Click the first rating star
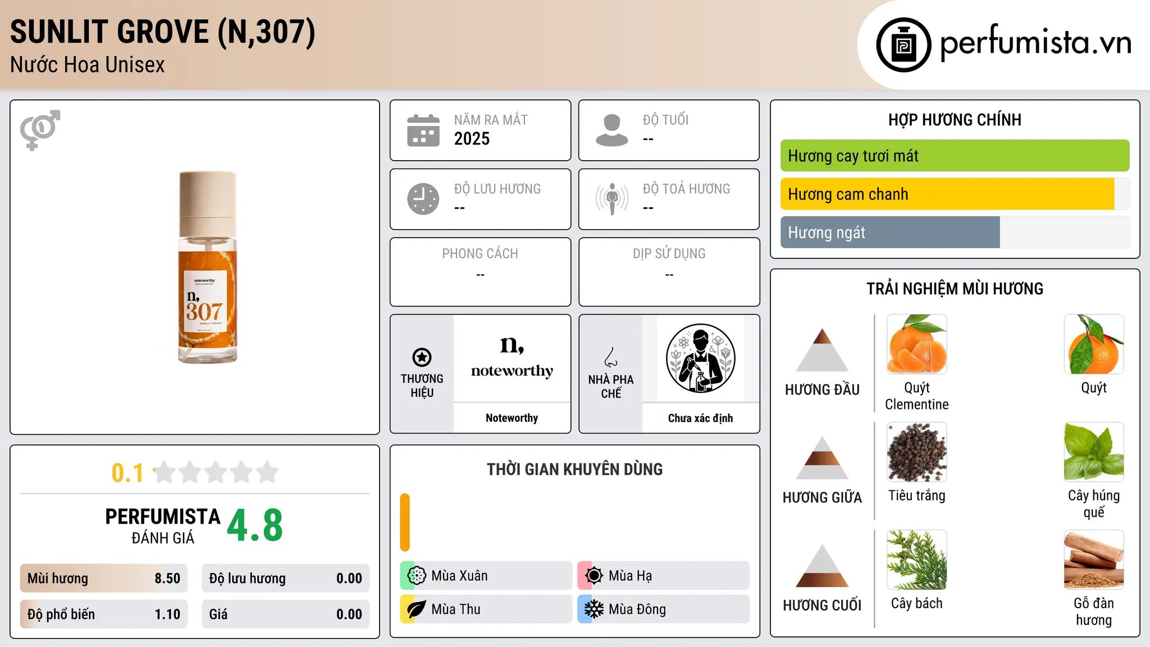 (x=165, y=472)
